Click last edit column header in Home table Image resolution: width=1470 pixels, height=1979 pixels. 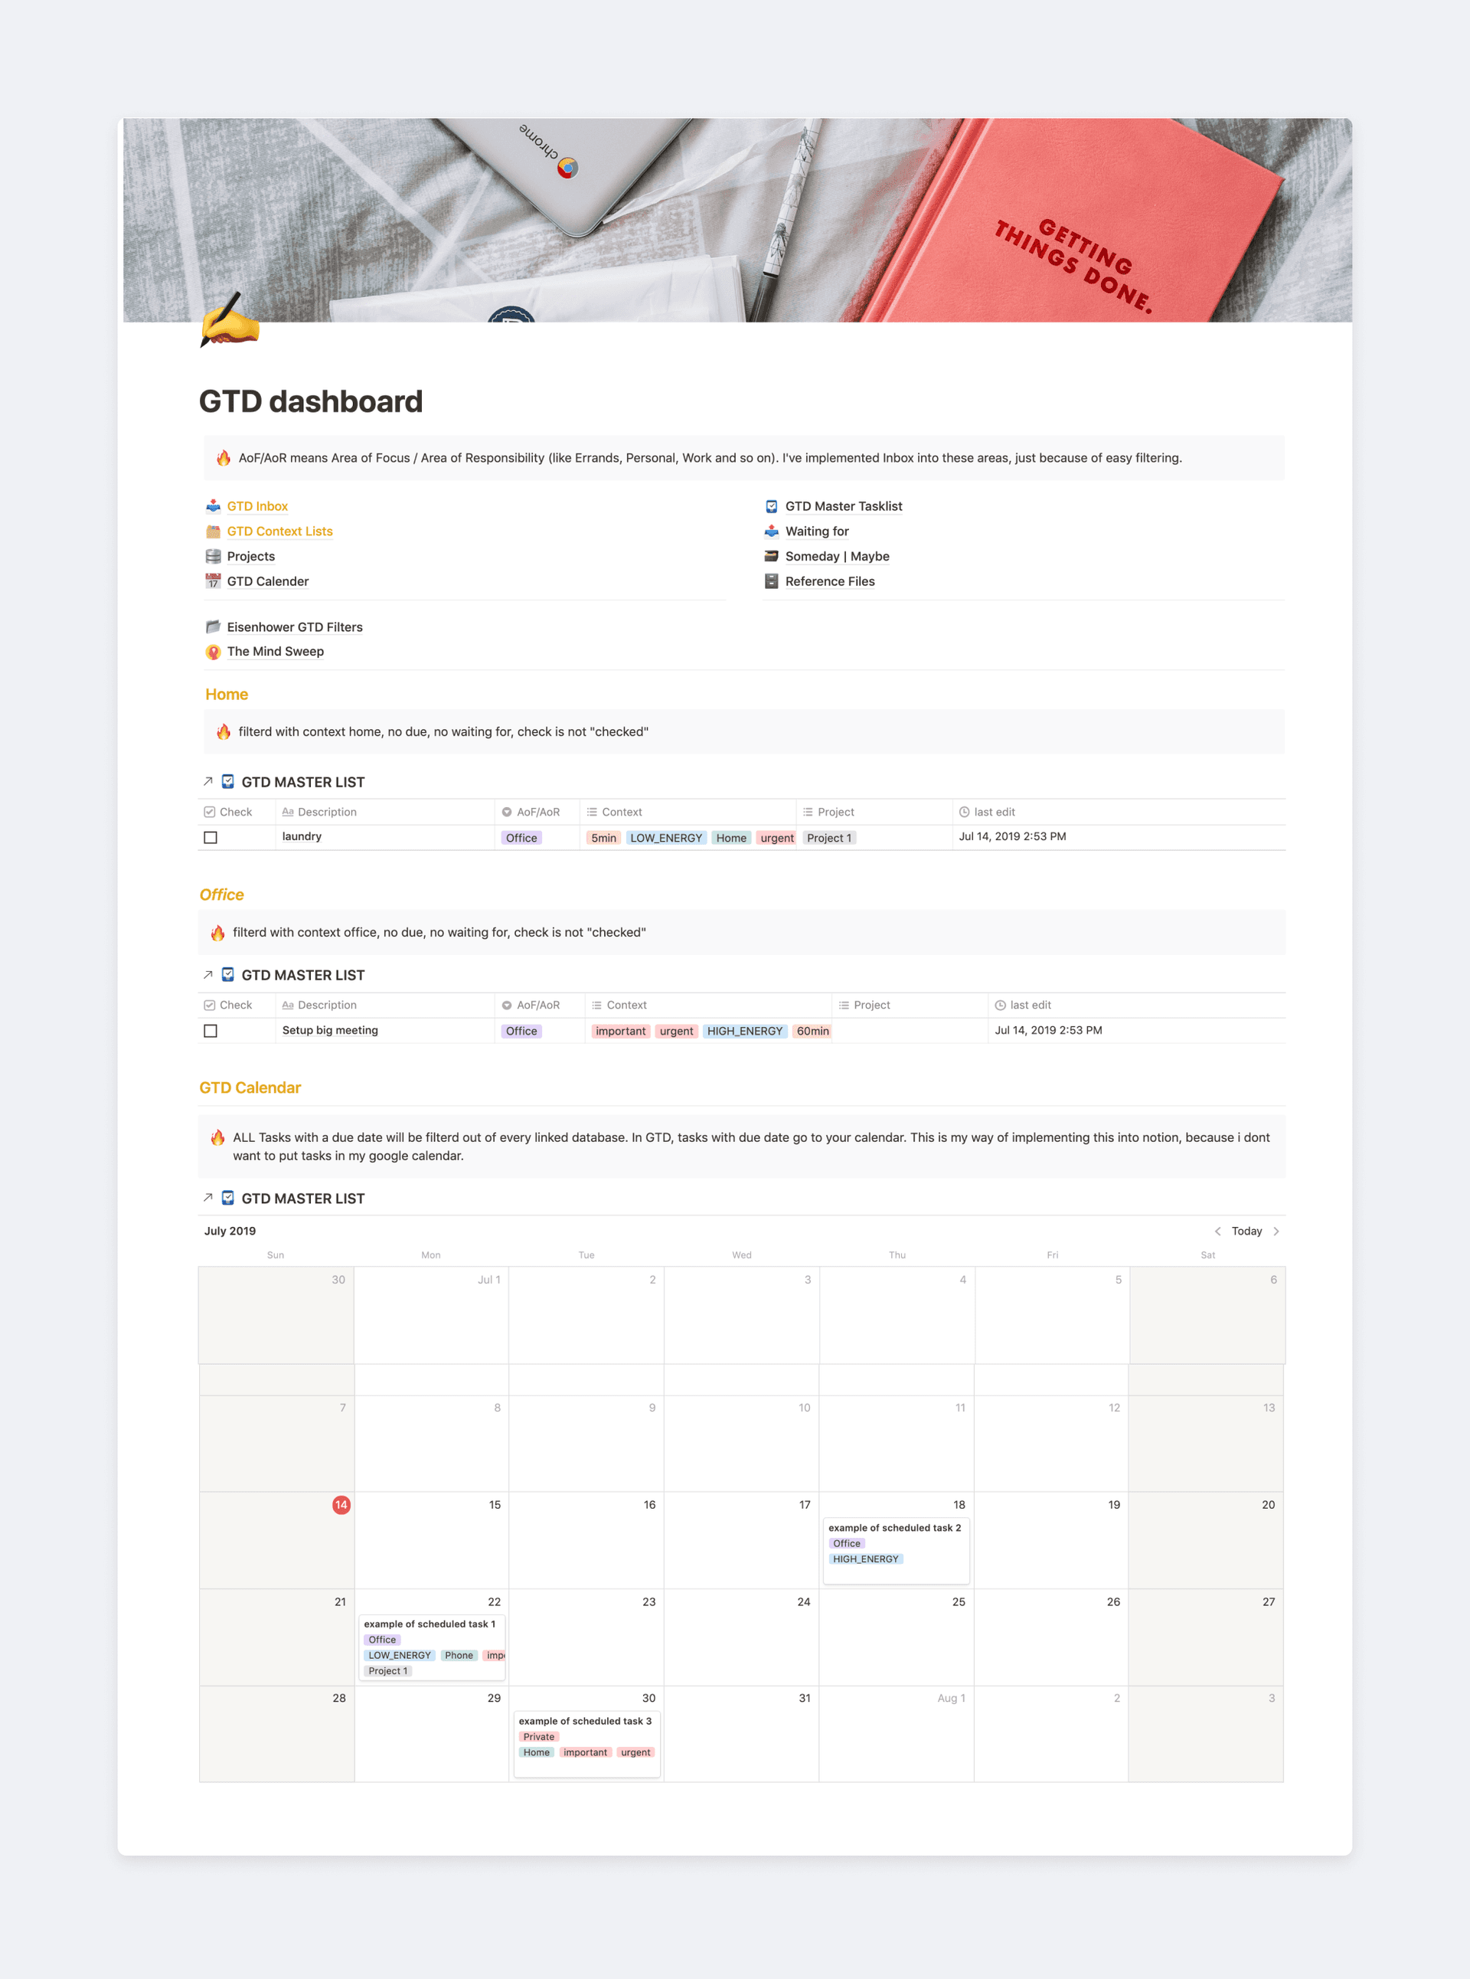1119,812
